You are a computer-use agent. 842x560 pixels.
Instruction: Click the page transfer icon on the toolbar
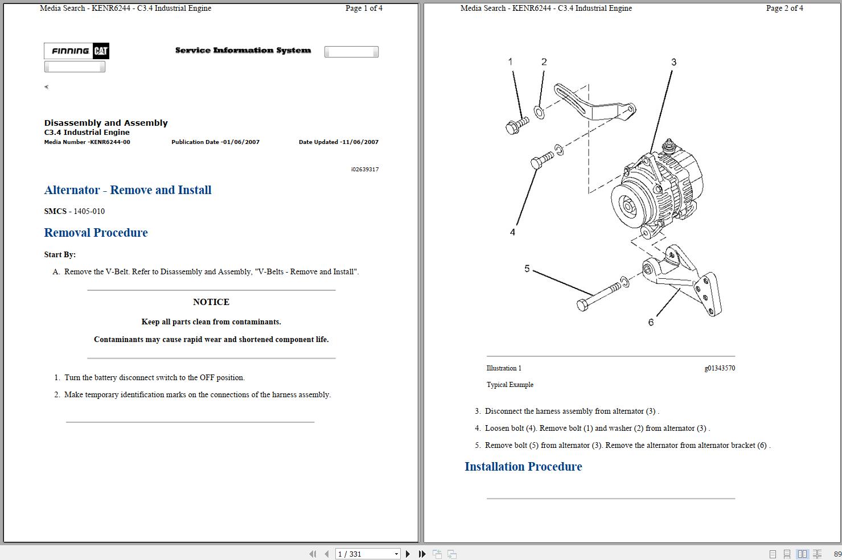tap(451, 553)
